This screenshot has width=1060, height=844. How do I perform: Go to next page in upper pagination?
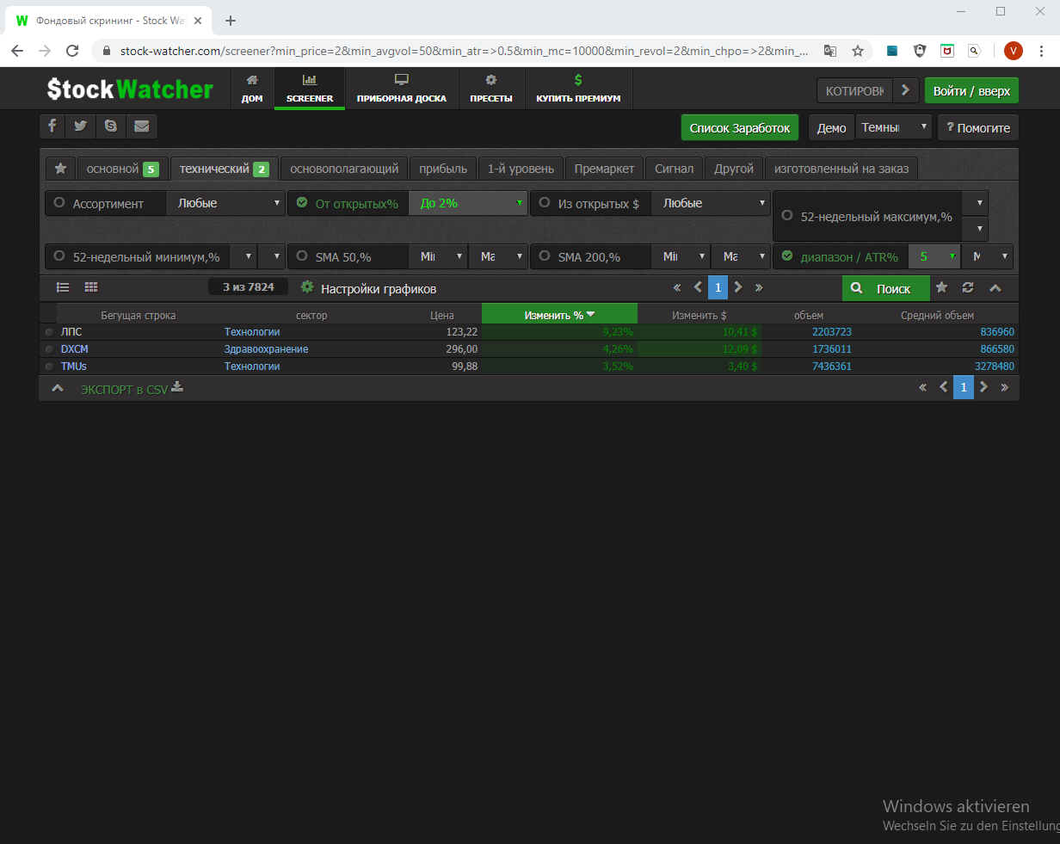[x=738, y=287]
